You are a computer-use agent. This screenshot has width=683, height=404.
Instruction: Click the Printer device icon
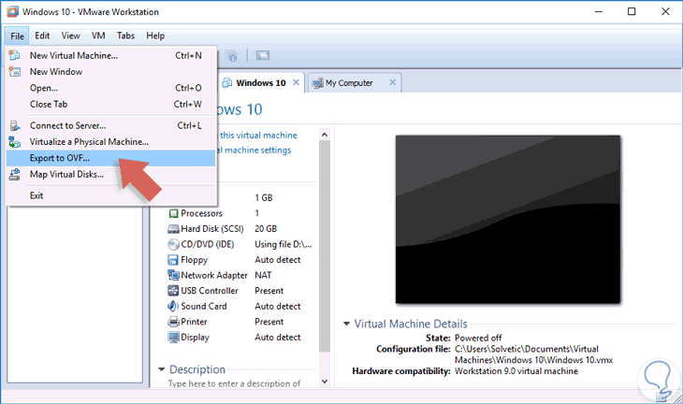click(173, 322)
